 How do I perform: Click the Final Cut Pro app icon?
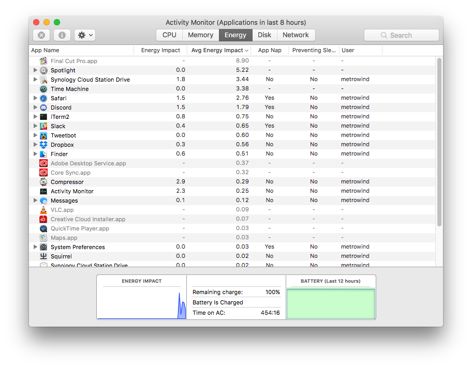point(43,61)
